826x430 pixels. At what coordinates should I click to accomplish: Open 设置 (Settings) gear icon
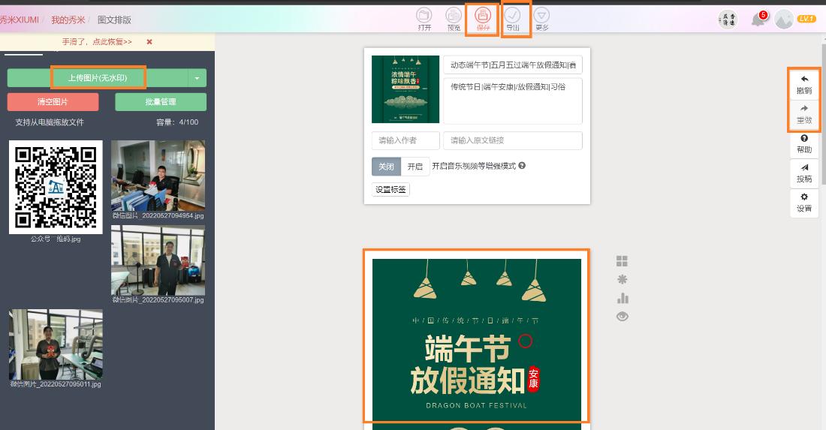[x=804, y=202]
